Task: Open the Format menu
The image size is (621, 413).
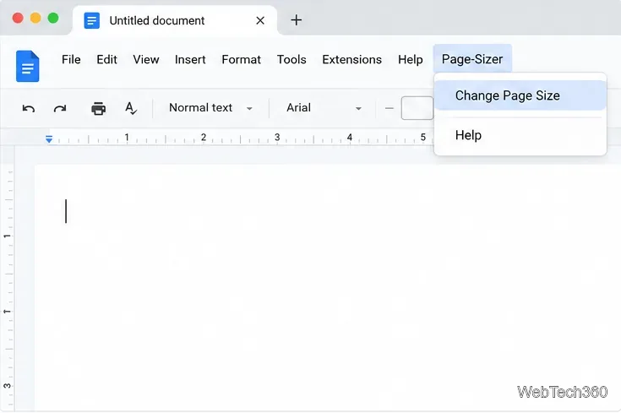Action: [x=241, y=59]
